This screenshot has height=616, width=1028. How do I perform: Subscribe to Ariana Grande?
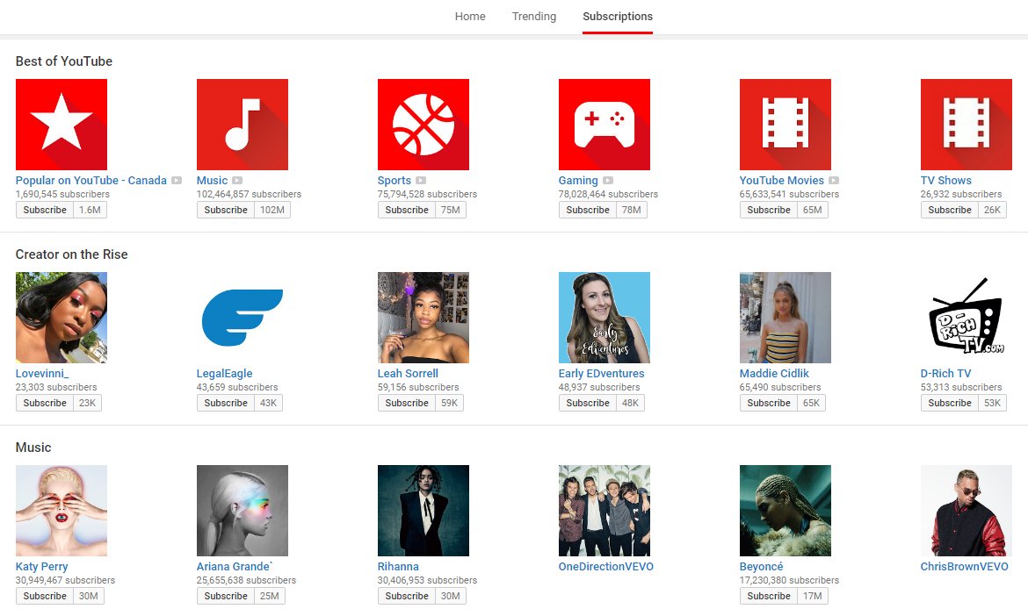pos(226,597)
